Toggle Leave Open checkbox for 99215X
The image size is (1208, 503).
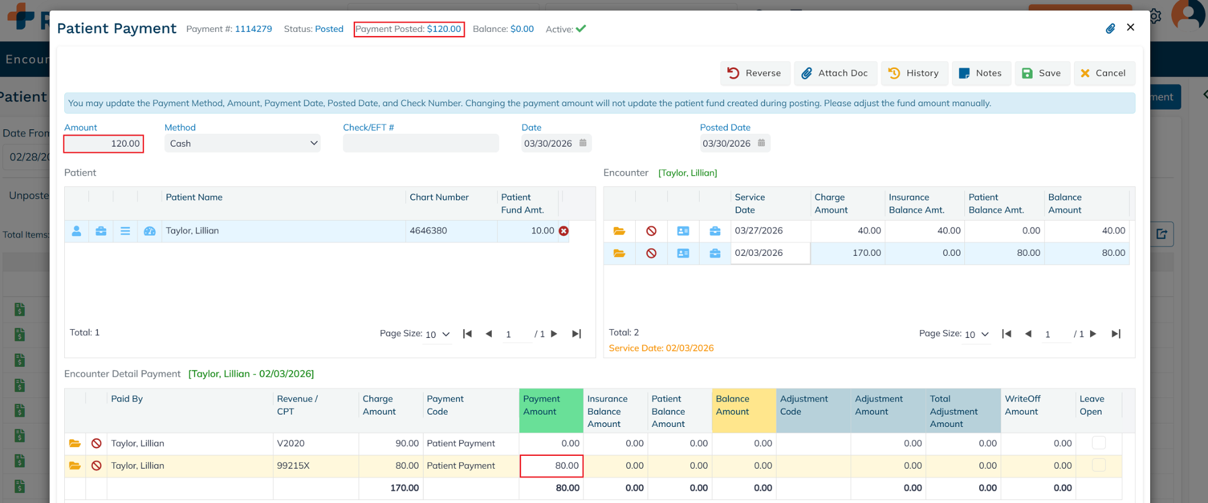point(1098,465)
